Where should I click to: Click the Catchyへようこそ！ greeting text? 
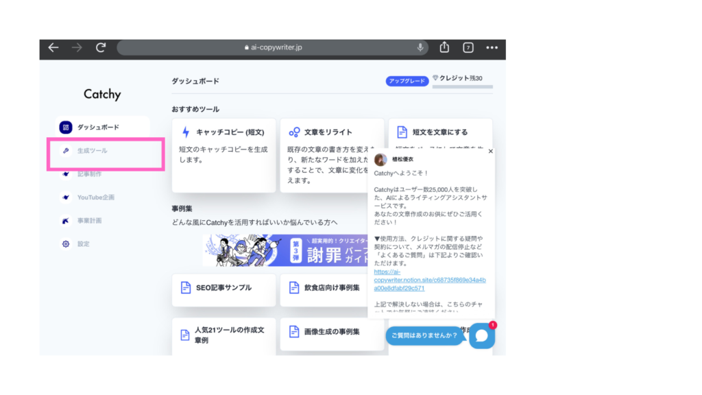[x=401, y=173]
